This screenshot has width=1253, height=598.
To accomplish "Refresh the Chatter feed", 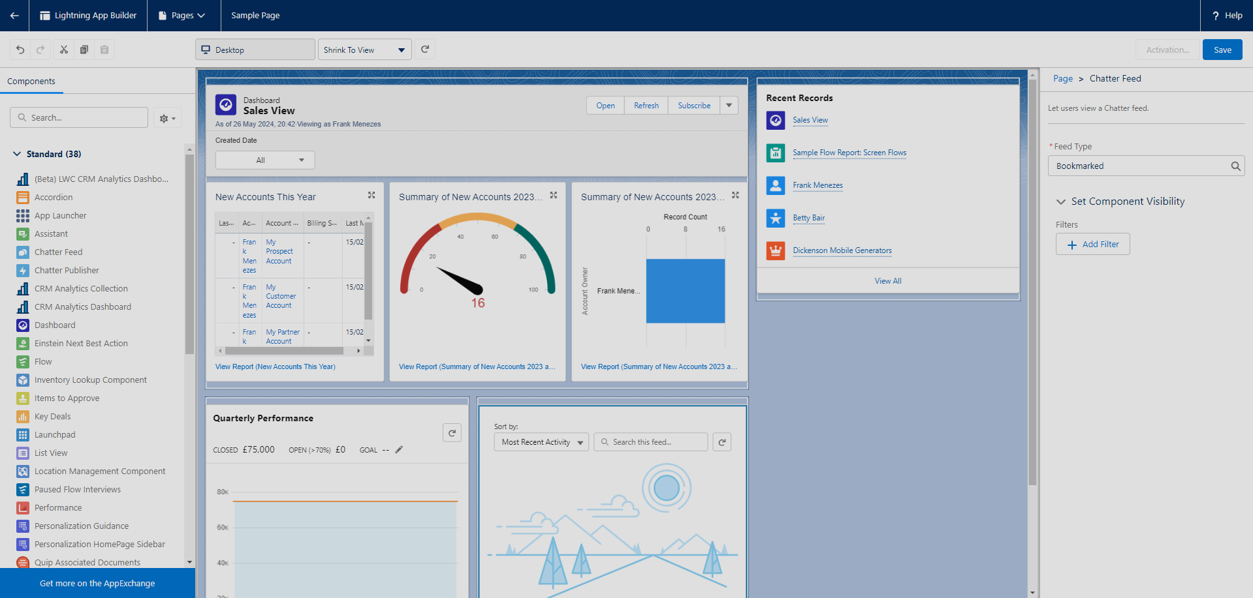I will coord(722,442).
